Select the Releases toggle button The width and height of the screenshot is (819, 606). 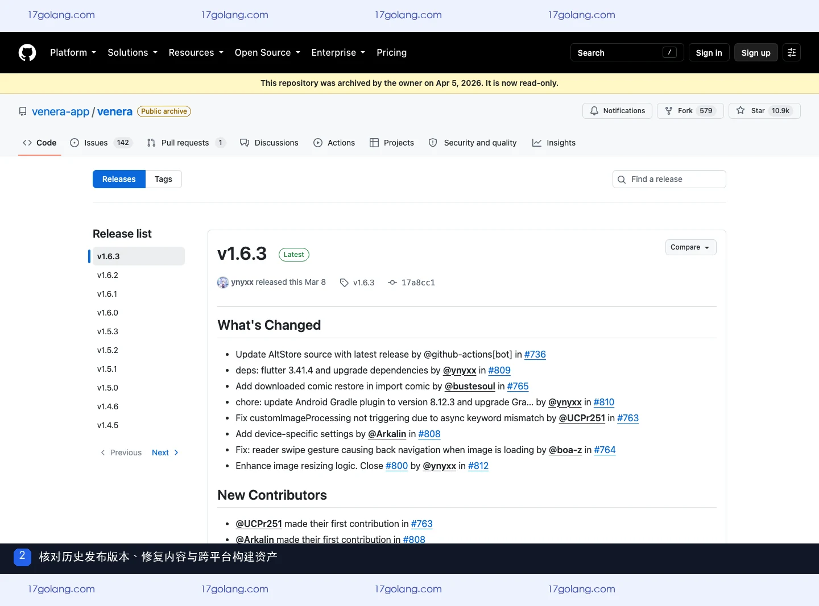(119, 179)
